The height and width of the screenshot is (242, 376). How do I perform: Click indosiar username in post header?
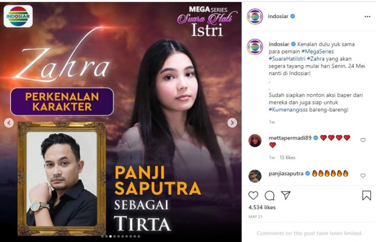(x=278, y=16)
